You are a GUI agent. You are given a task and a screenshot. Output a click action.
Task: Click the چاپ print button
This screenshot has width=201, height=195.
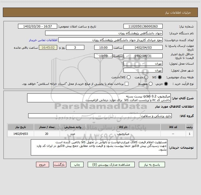(x=77, y=165)
